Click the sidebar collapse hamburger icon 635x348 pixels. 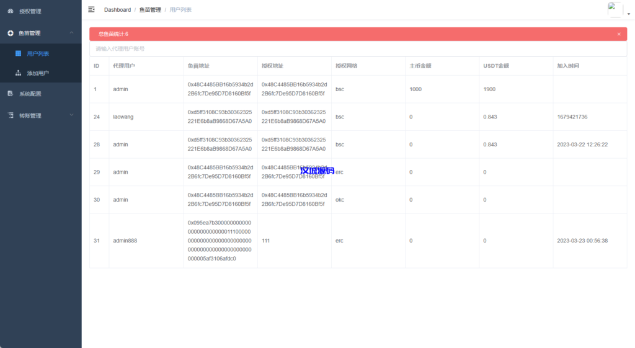pyautogui.click(x=92, y=9)
